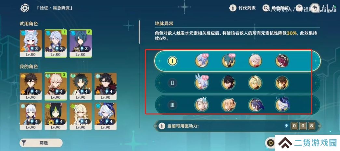Select team slot I radio marker
The width and height of the screenshot is (340, 151).
[172, 61]
